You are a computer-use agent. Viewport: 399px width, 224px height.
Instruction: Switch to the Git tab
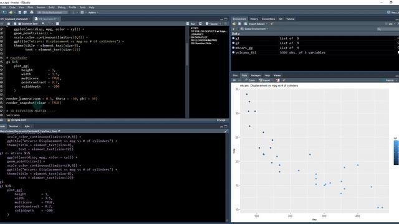click(281, 19)
